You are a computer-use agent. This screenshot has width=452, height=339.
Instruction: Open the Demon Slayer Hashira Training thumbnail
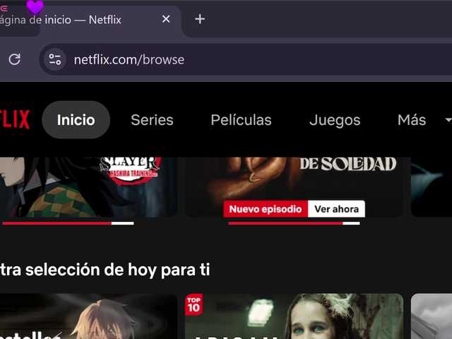(x=88, y=186)
